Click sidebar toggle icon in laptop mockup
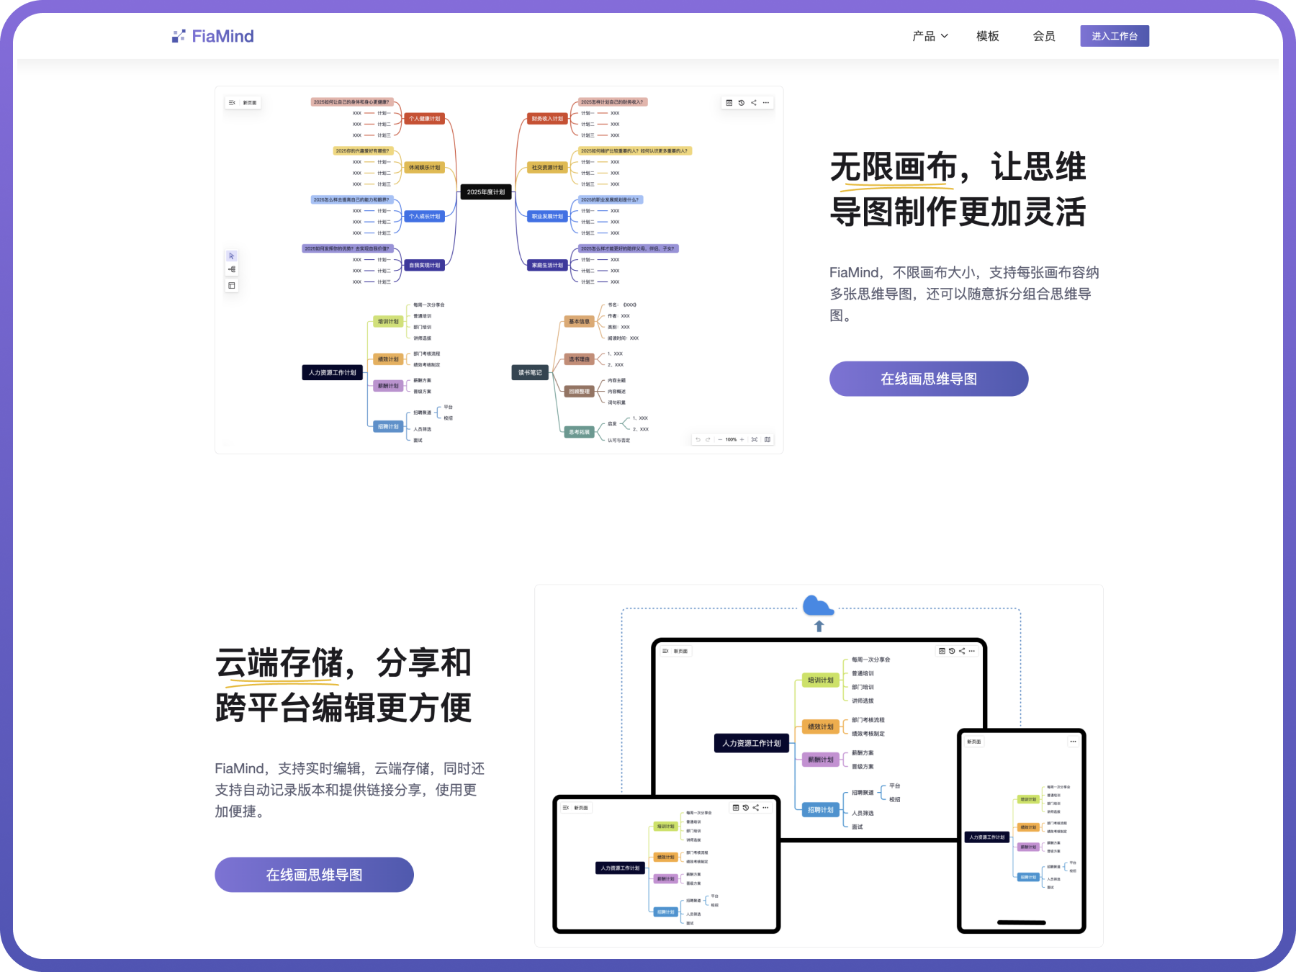The height and width of the screenshot is (972, 1296). (x=665, y=651)
